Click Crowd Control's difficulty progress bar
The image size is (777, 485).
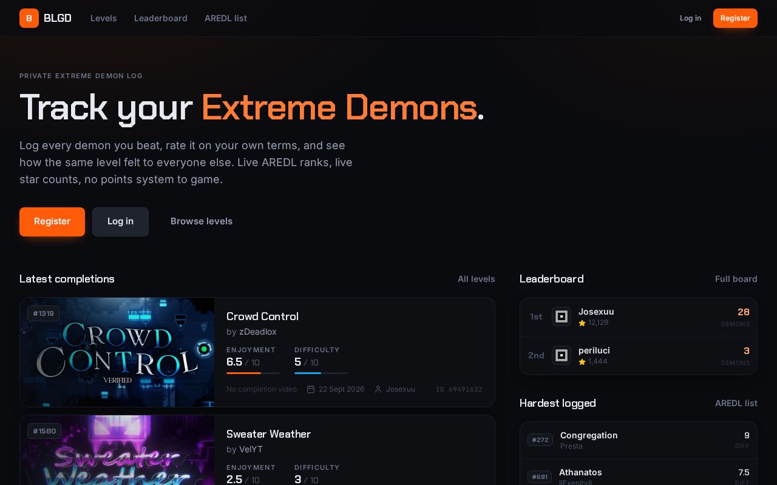(x=321, y=373)
